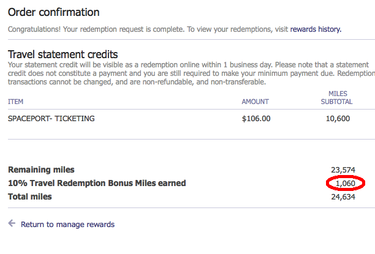The image size is (375, 254).
Task: Click the back arrow icon beside Return
Action: [x=12, y=223]
